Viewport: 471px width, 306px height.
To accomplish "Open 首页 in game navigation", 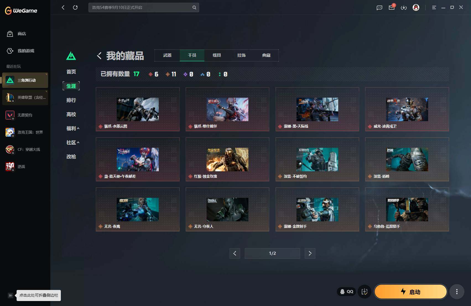I will 71,72.
